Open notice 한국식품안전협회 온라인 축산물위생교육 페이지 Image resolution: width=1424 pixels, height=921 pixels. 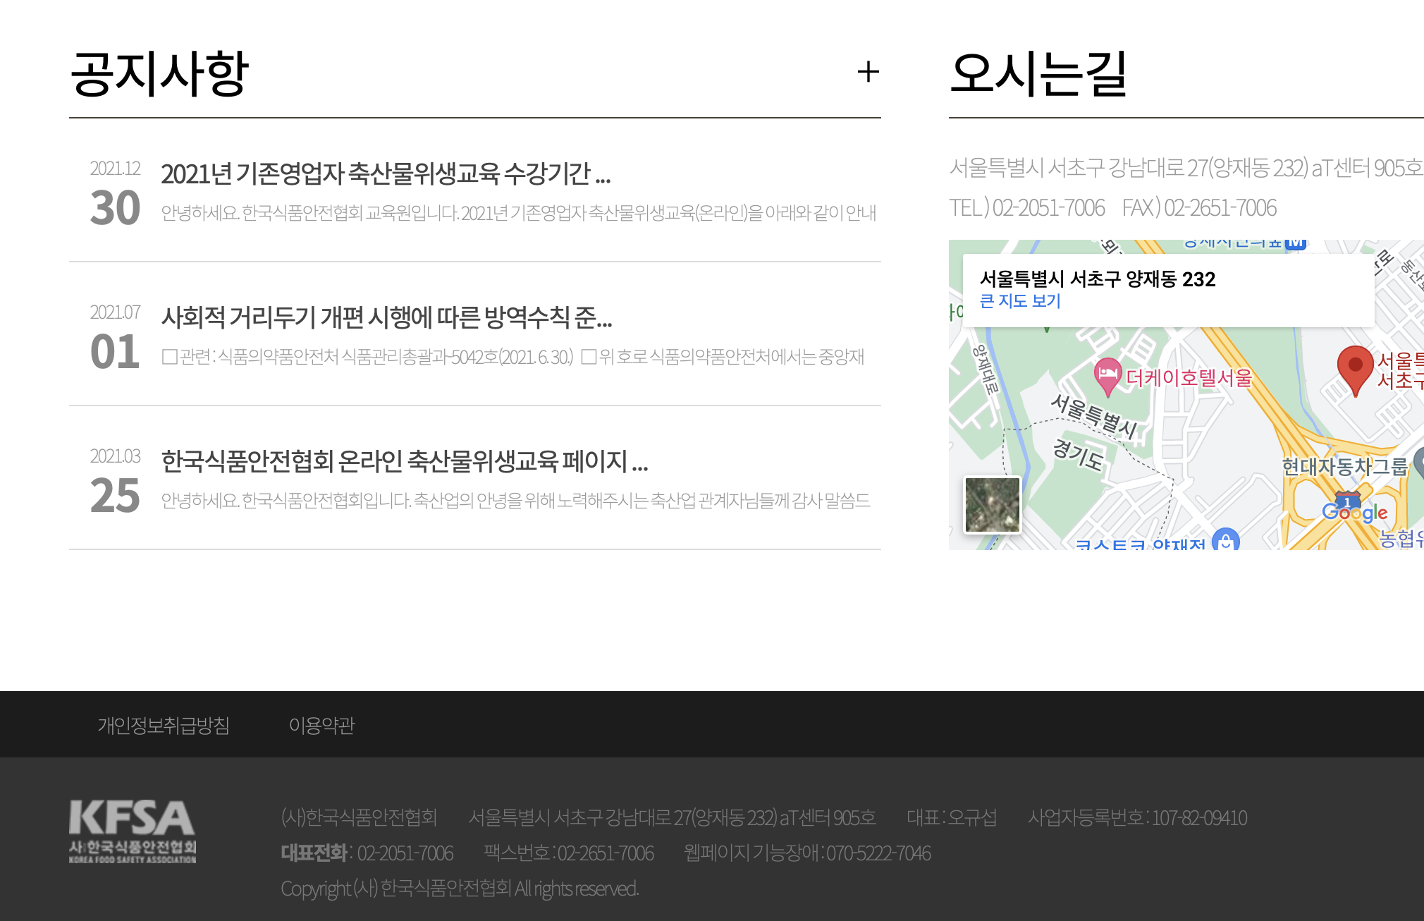(x=404, y=461)
